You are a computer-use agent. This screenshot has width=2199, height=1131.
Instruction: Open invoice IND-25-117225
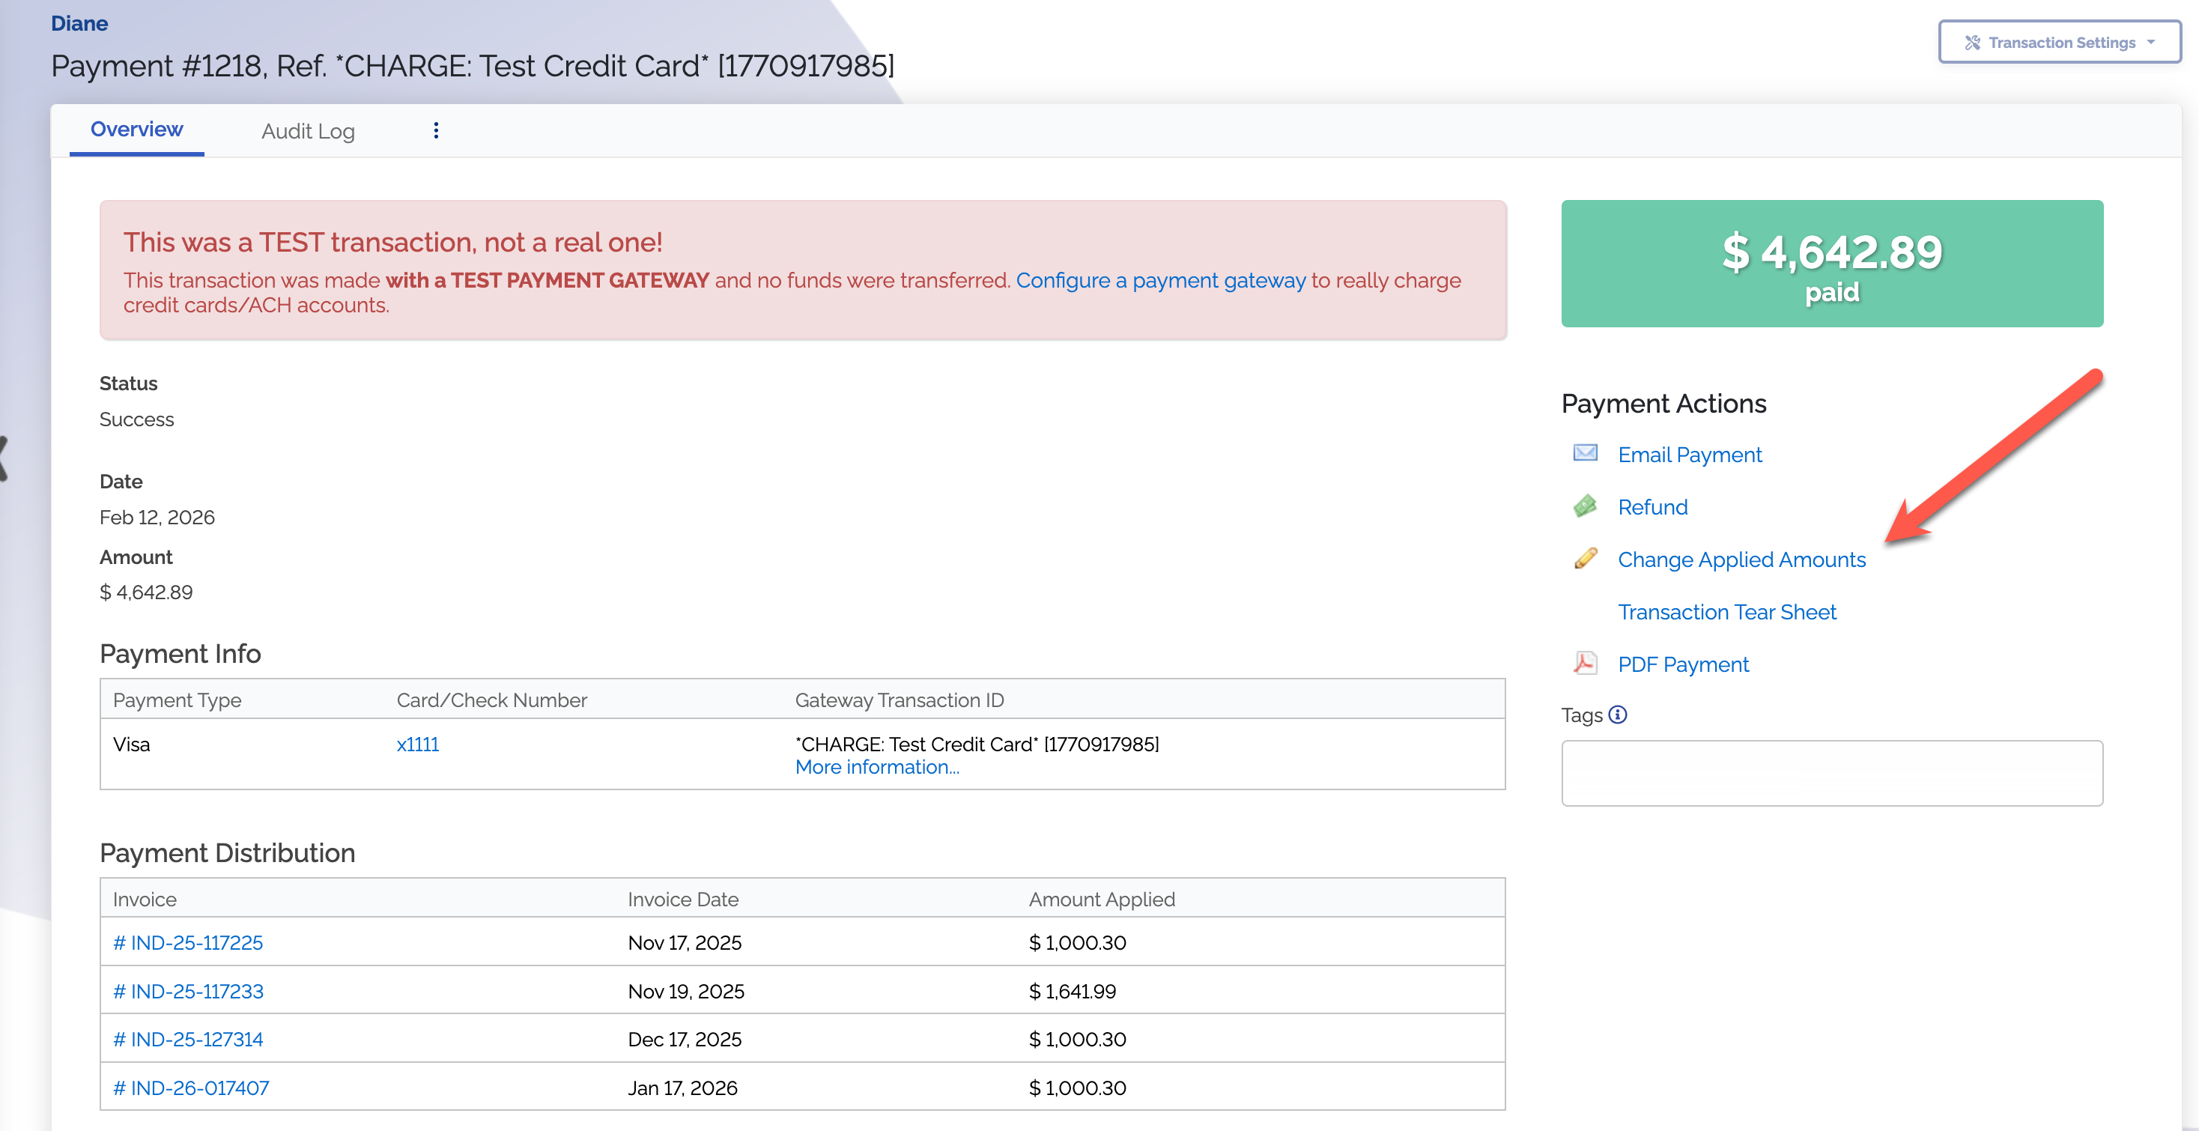pyautogui.click(x=188, y=942)
